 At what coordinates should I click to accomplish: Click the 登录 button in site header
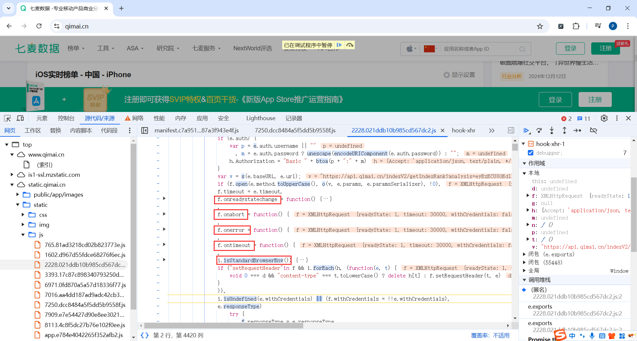570,48
